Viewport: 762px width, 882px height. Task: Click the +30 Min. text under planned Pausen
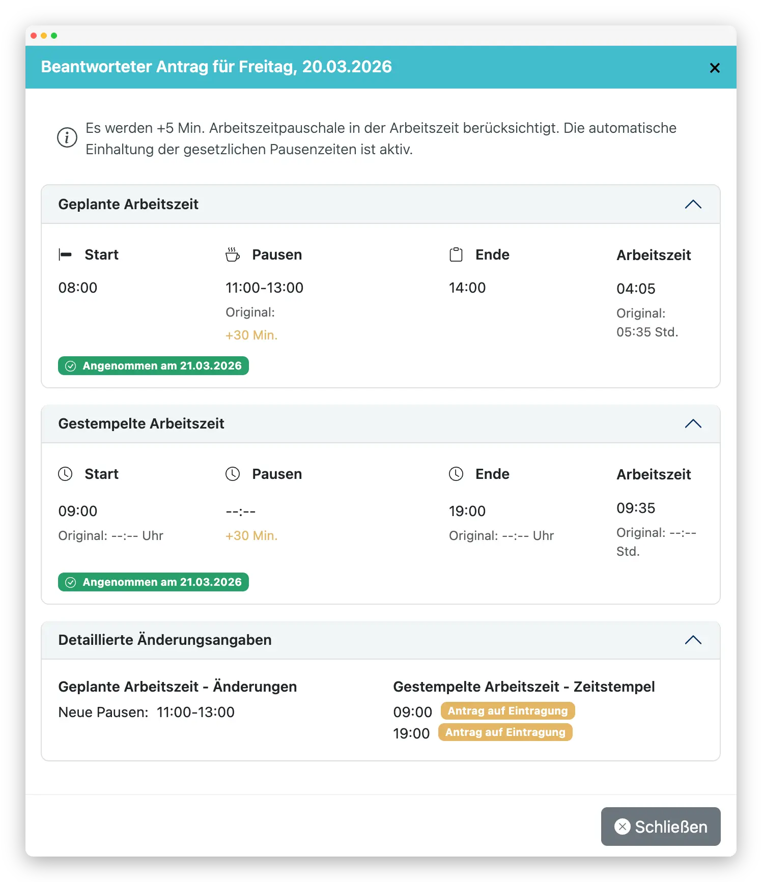point(251,335)
